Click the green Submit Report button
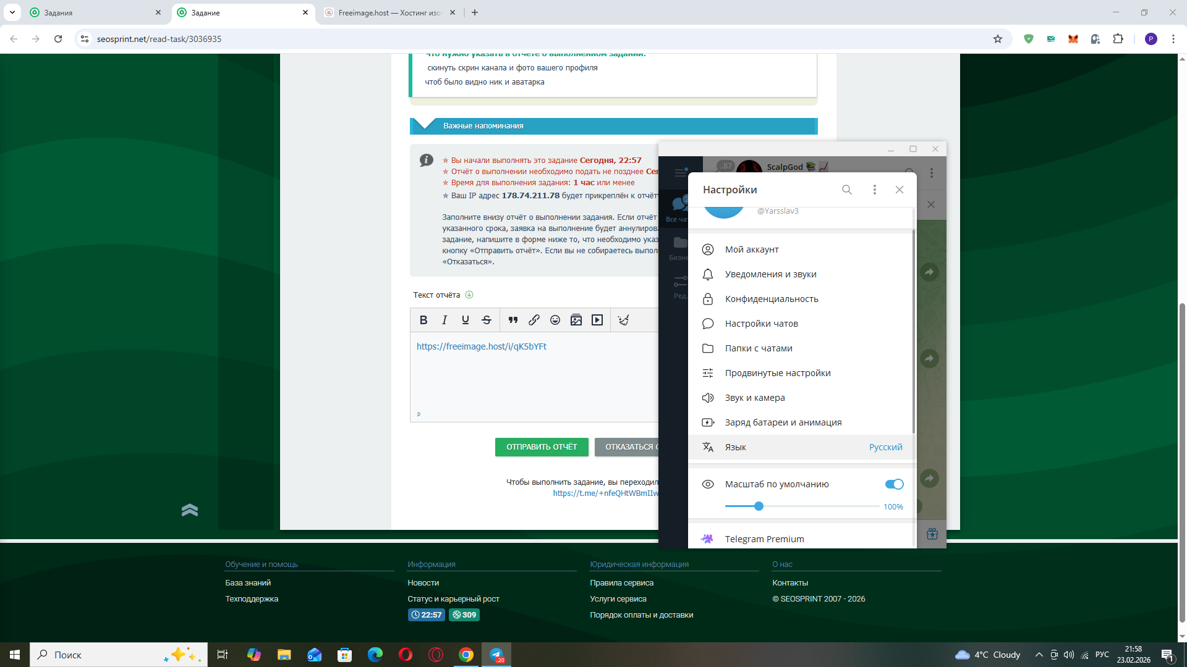The image size is (1187, 667). click(x=542, y=447)
